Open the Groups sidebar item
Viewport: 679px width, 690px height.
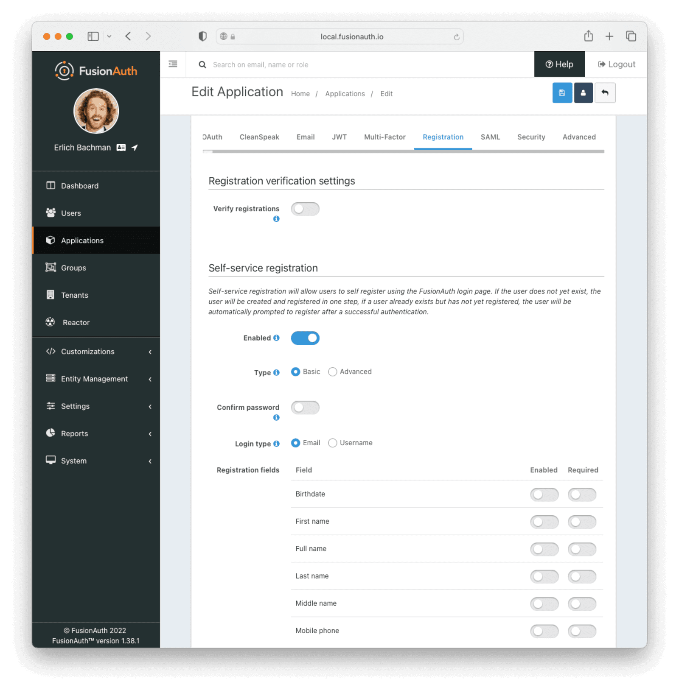pyautogui.click(x=96, y=268)
